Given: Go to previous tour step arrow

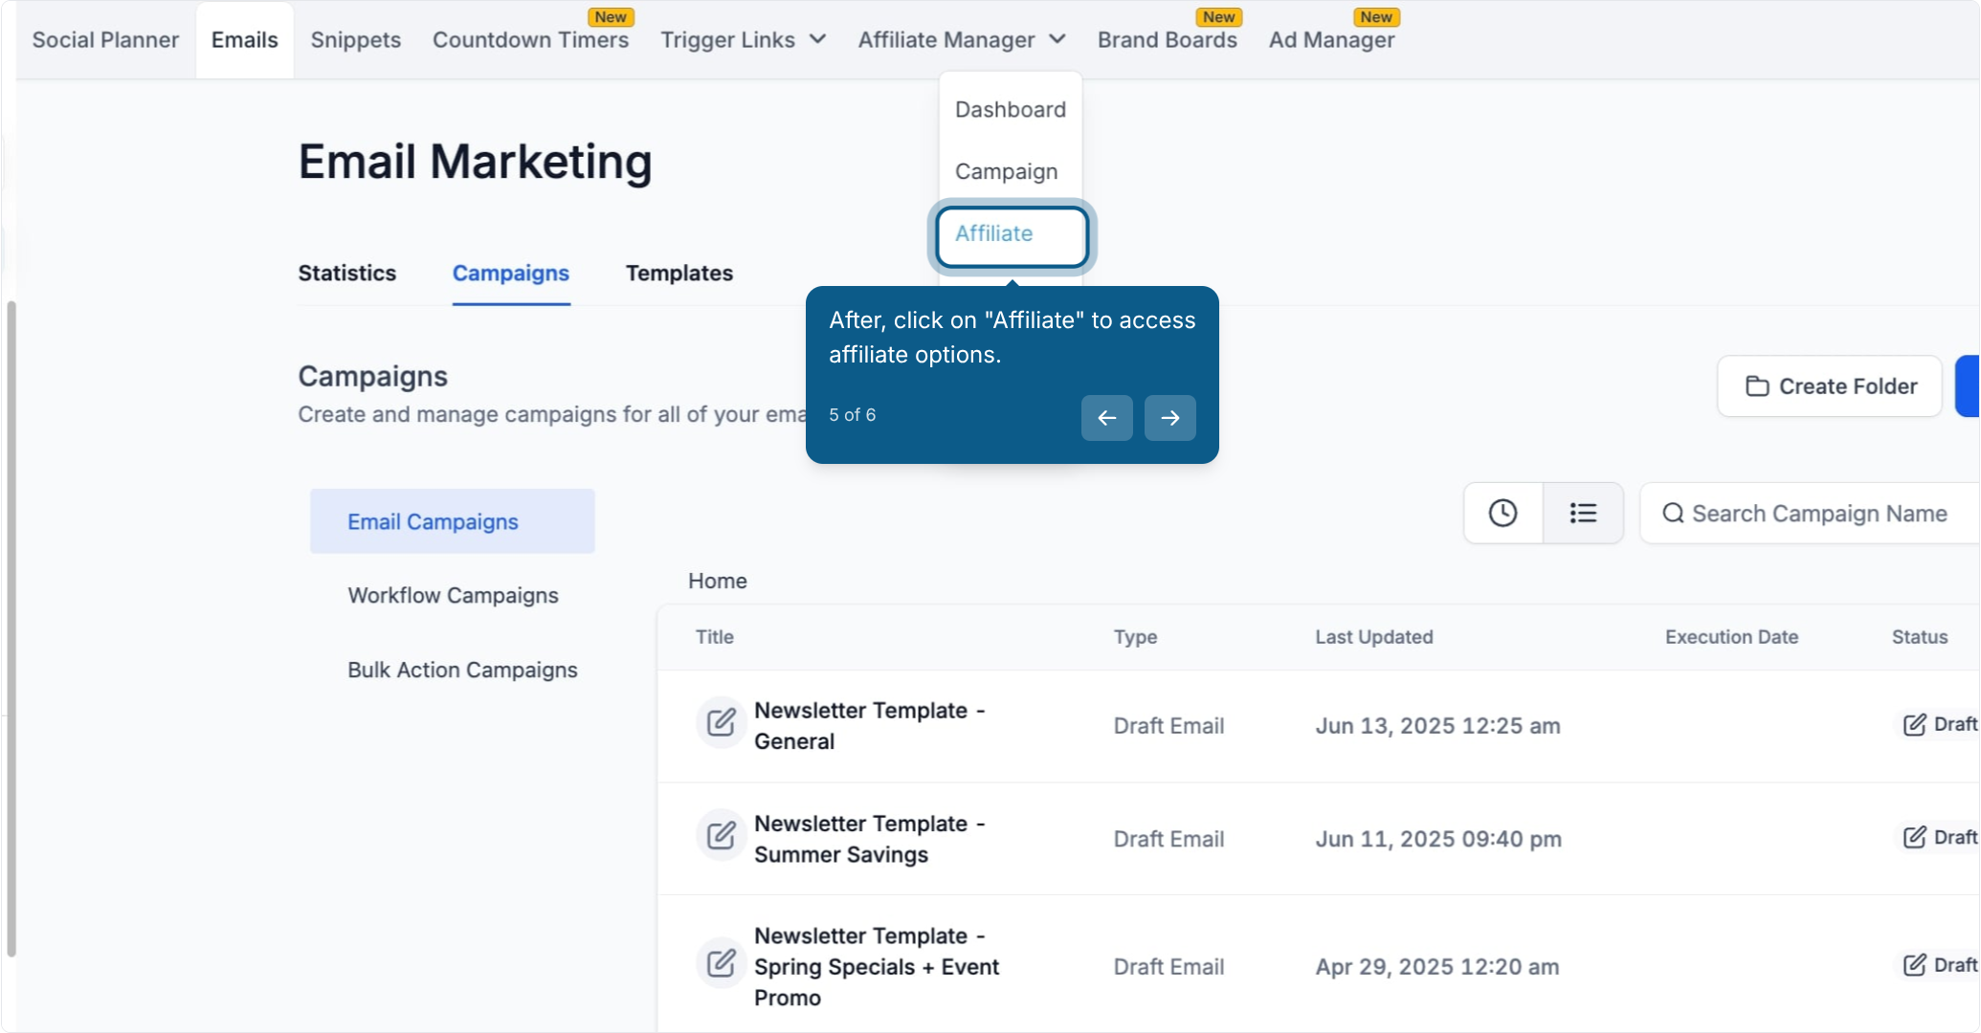Looking at the screenshot, I should tap(1107, 418).
